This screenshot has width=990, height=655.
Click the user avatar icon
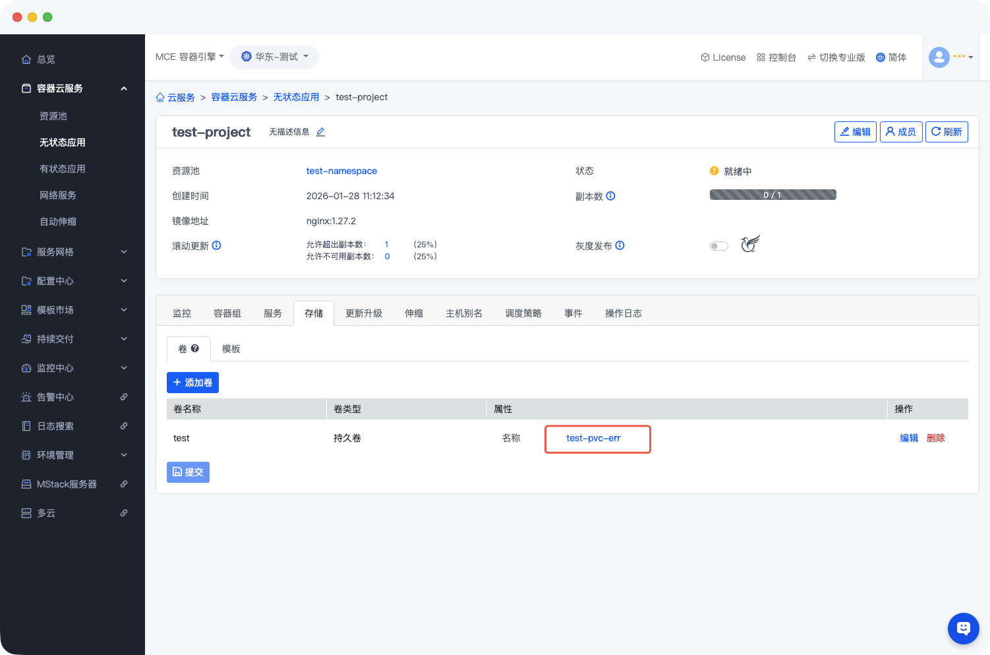point(939,57)
